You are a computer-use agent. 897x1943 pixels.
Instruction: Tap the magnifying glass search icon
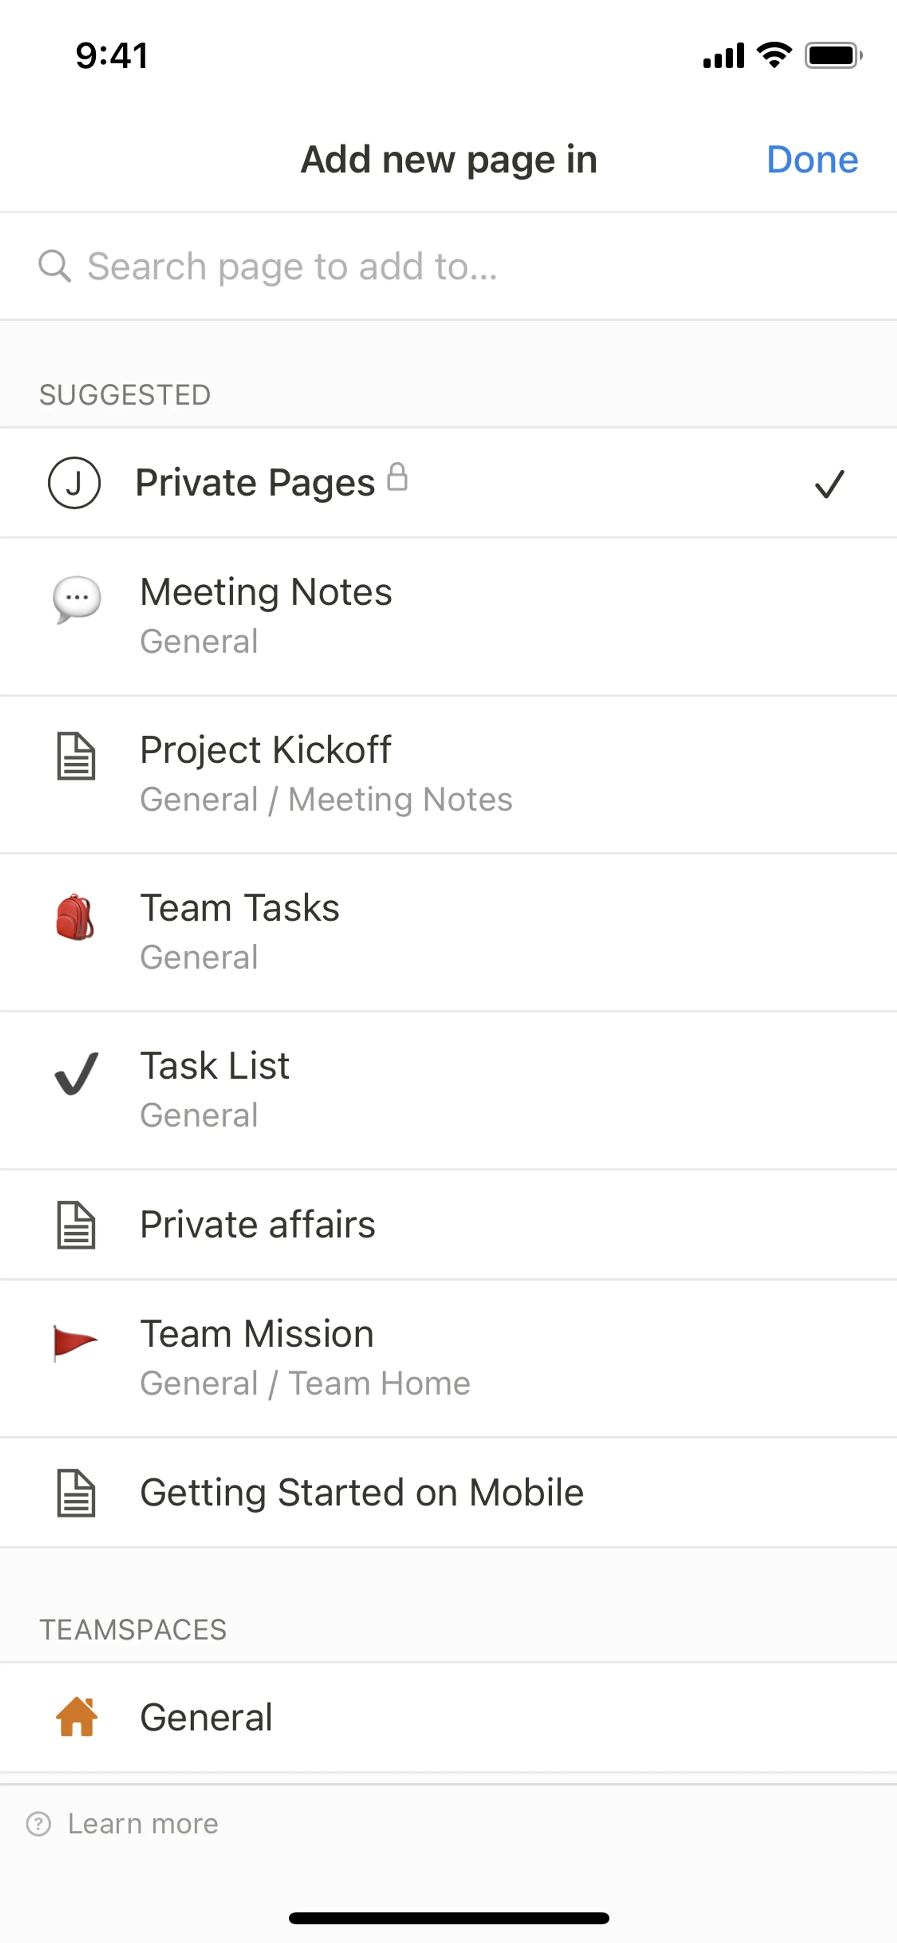tap(55, 266)
